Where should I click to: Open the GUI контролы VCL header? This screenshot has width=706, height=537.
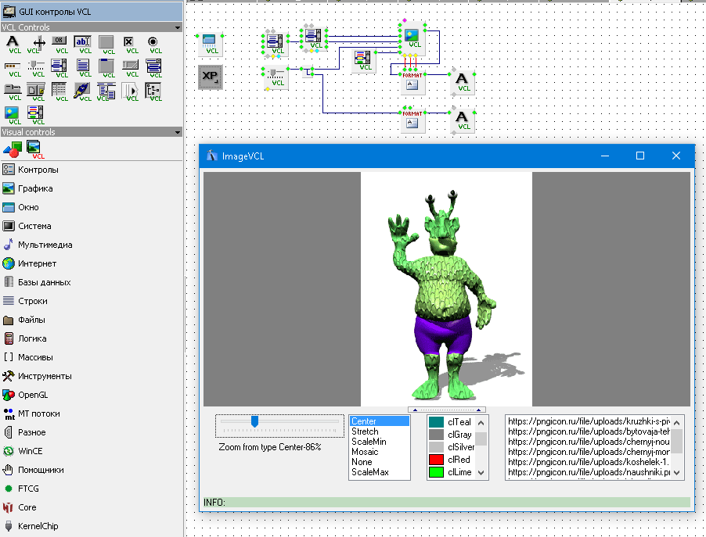click(x=92, y=12)
